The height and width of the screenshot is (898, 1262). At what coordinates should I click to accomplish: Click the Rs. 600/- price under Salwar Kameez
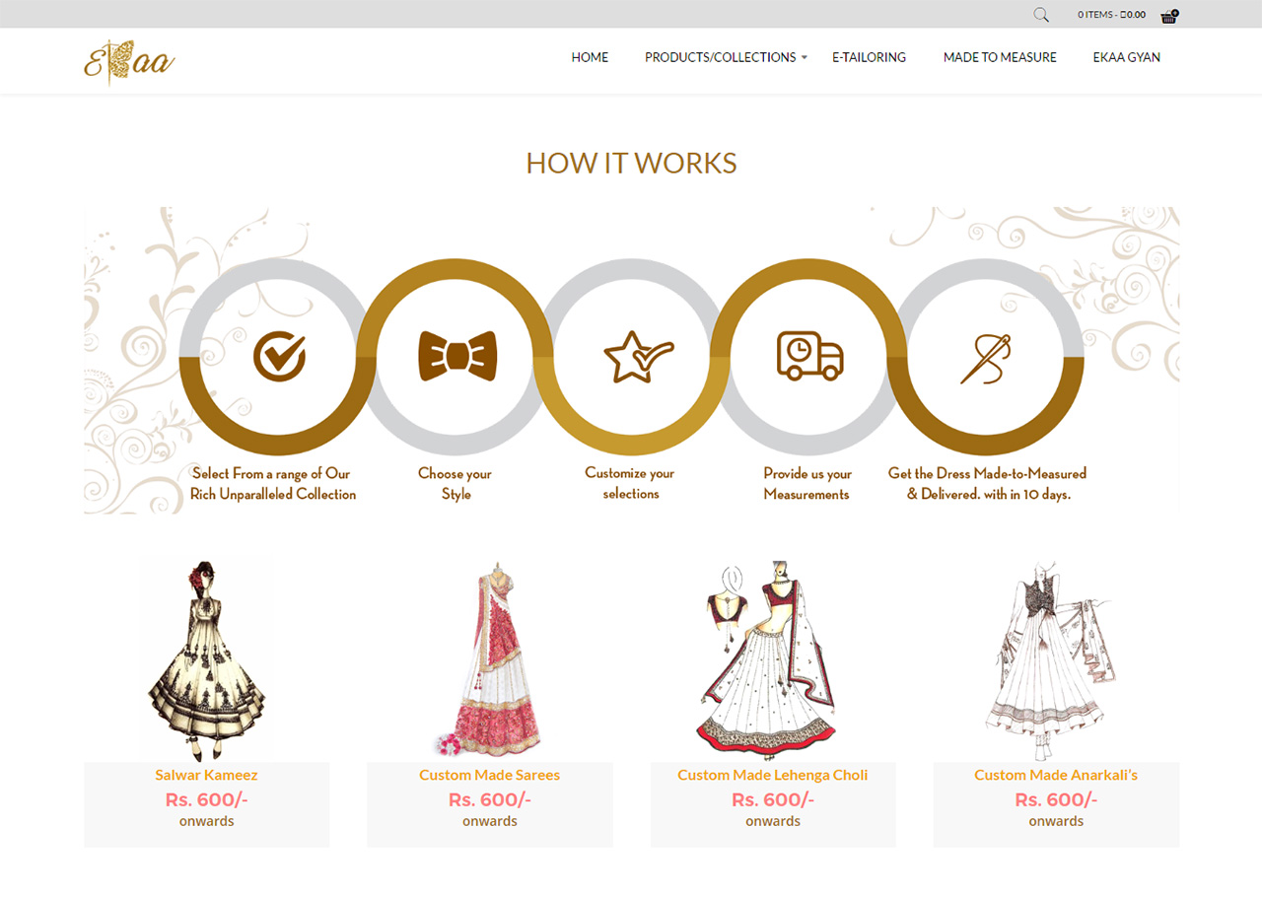pyautogui.click(x=206, y=799)
